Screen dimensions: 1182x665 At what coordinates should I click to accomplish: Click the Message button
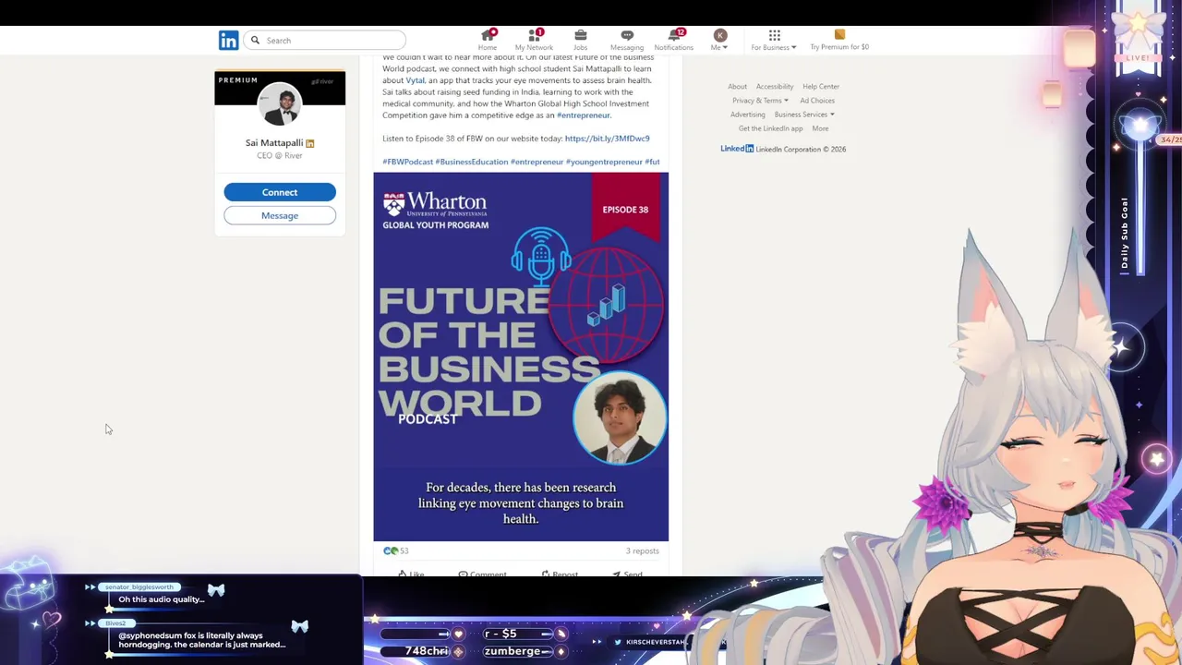click(x=280, y=215)
